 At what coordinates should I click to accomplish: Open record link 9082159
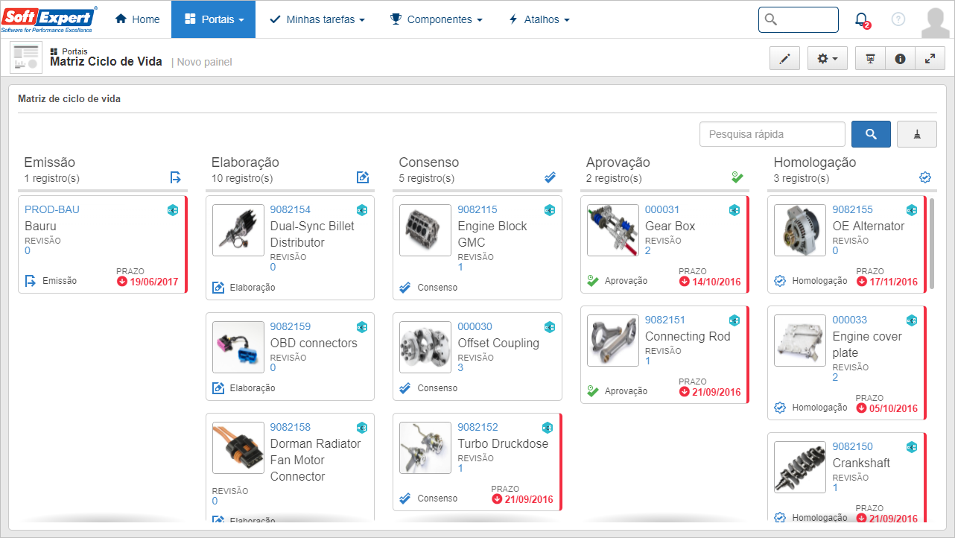tap(291, 326)
